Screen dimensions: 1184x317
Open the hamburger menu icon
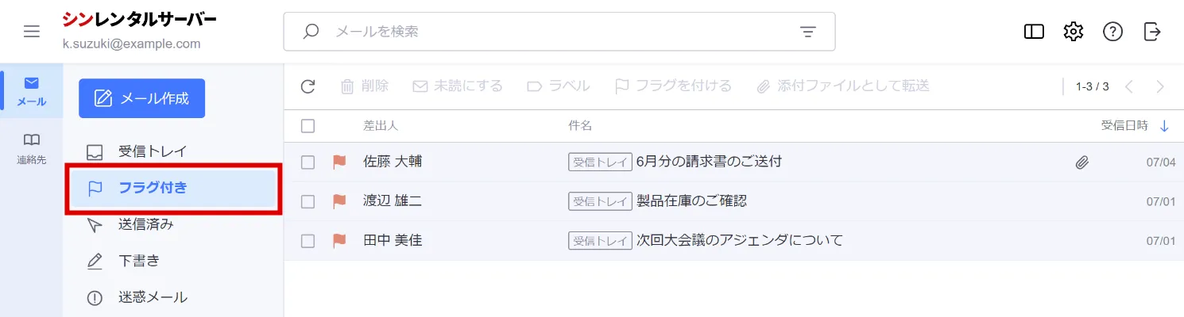32,32
